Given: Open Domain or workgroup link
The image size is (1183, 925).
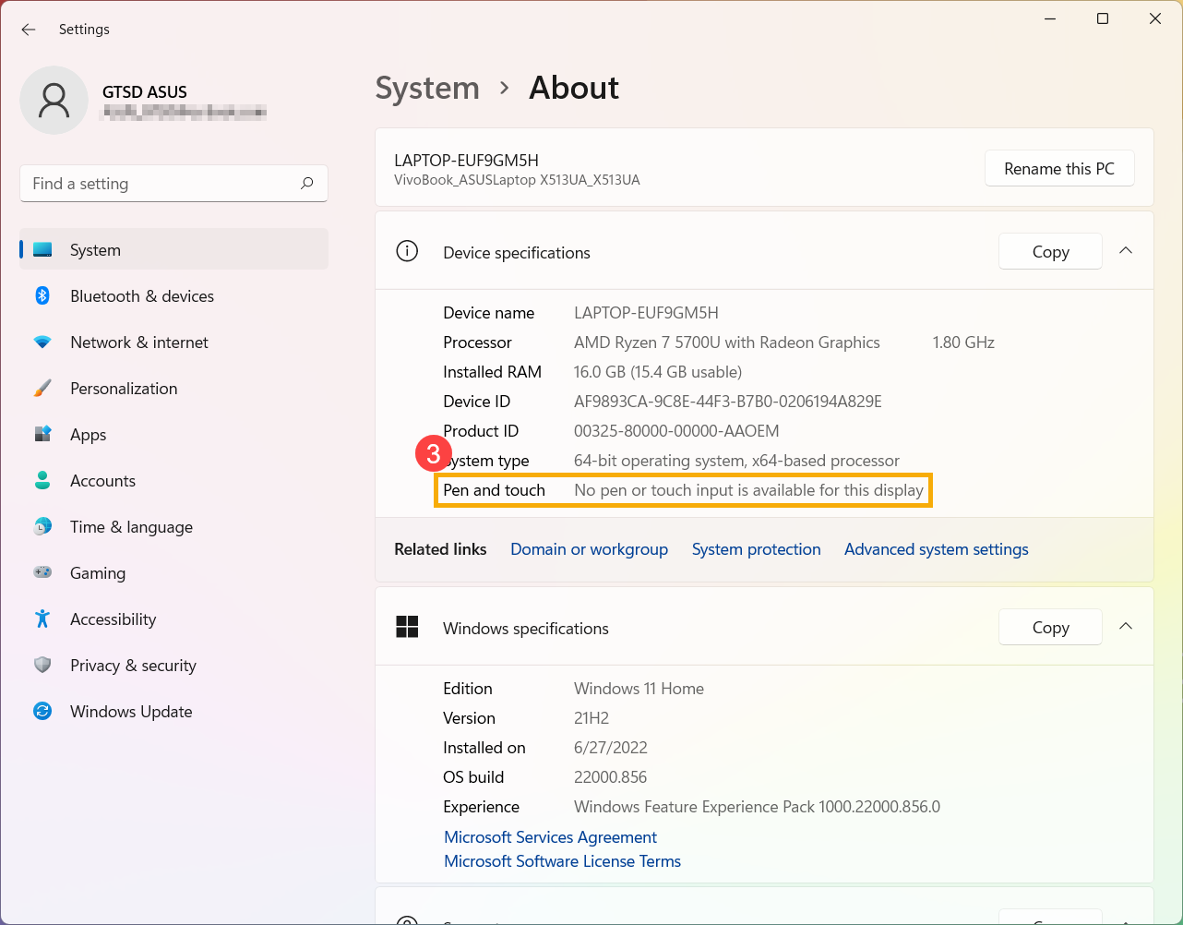Looking at the screenshot, I should (x=589, y=549).
